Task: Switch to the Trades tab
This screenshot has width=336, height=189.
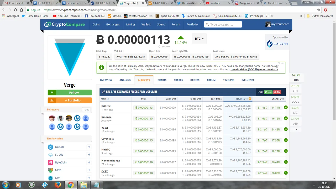Action: [178, 80]
